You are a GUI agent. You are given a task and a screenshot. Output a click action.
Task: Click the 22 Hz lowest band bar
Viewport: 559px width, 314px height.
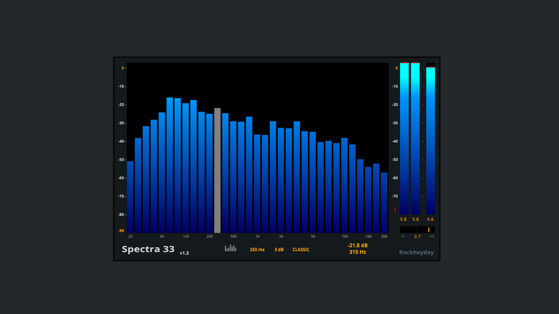tap(130, 197)
